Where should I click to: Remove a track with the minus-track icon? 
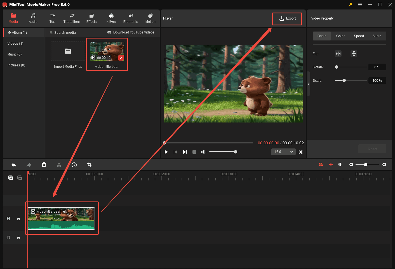pos(20,178)
